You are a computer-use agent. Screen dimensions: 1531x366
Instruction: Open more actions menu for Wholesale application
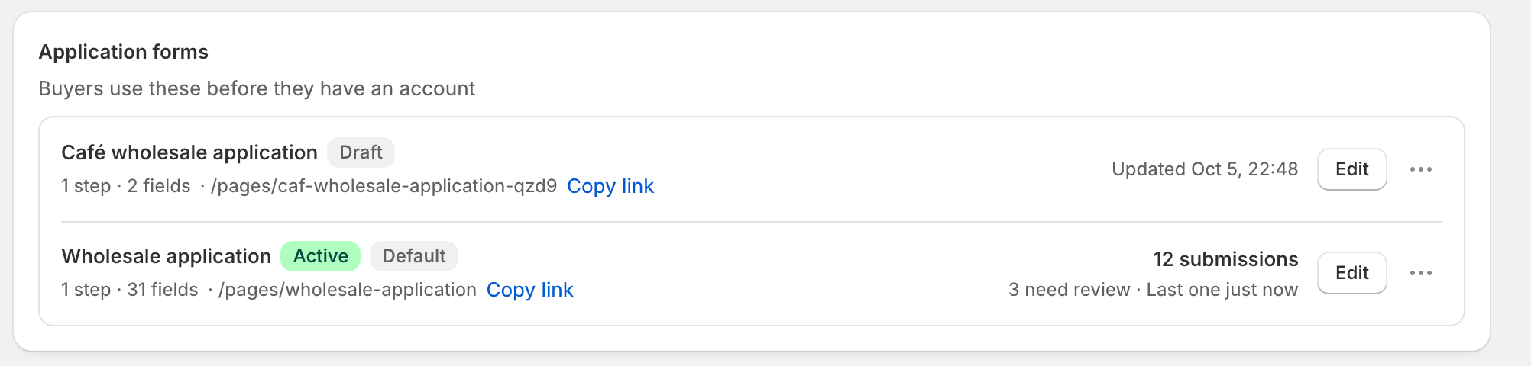[x=1421, y=273]
